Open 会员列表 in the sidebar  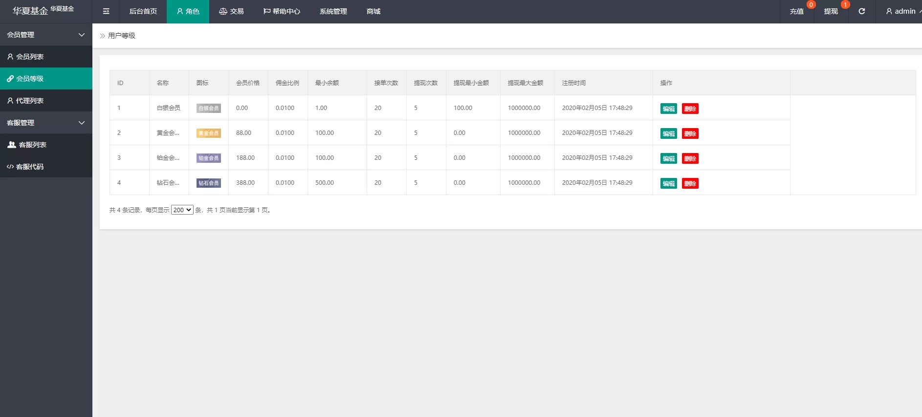pyautogui.click(x=30, y=57)
